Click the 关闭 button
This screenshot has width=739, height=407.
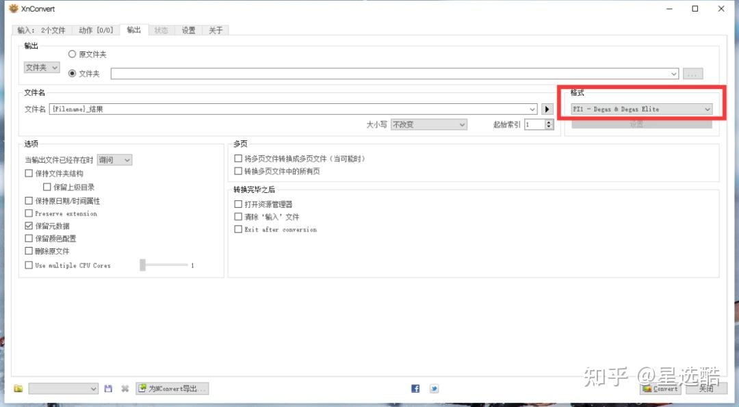[x=706, y=389]
